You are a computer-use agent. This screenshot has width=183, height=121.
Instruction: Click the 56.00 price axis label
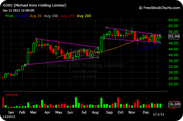[173, 32]
